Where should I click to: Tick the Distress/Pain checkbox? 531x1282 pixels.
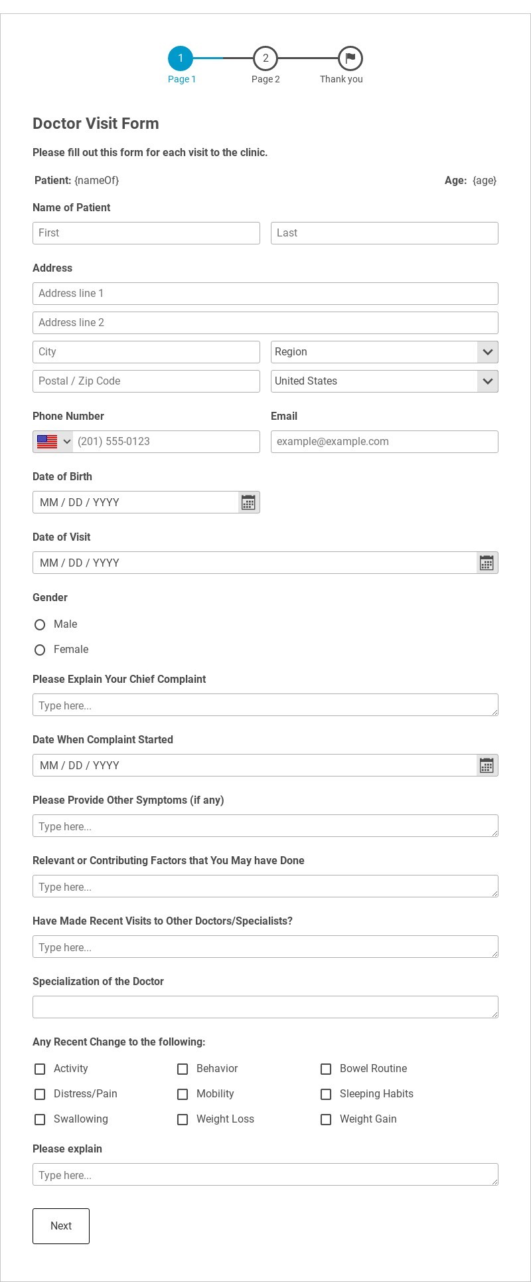click(40, 1094)
